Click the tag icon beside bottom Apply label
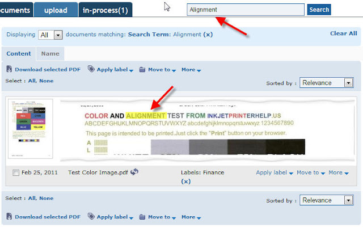Viewport: 363px width, 227px height. pos(91,216)
